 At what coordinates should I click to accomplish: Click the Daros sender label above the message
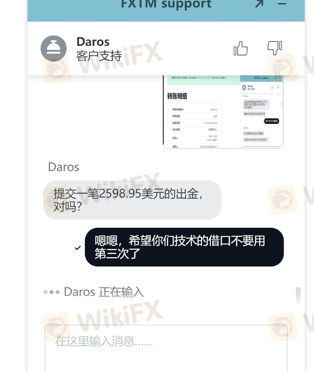(64, 167)
